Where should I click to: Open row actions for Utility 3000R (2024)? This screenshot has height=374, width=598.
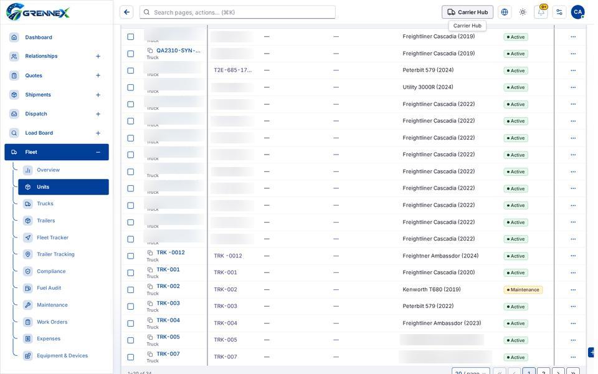[x=573, y=87]
